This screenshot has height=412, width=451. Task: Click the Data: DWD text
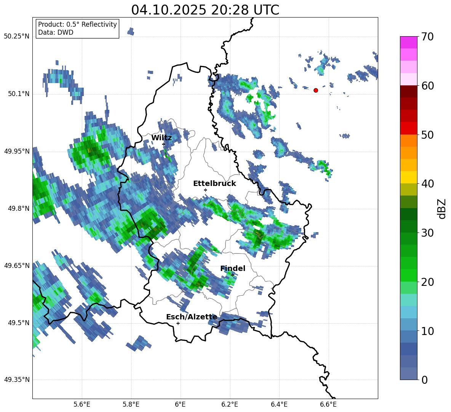click(x=56, y=32)
